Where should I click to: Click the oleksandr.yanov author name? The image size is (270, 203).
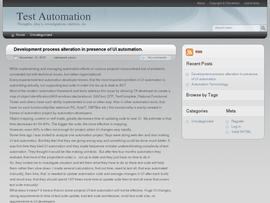[65, 57]
